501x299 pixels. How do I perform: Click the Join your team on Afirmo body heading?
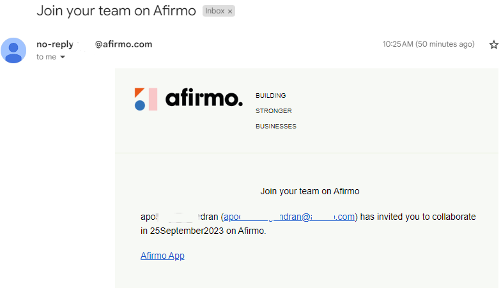pos(310,191)
